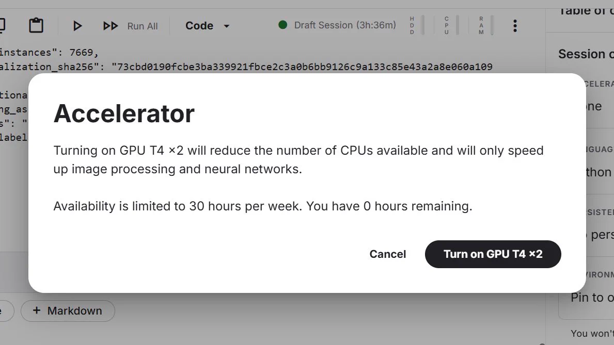
Task: Open the Session options panel heading
Action: pos(586,54)
